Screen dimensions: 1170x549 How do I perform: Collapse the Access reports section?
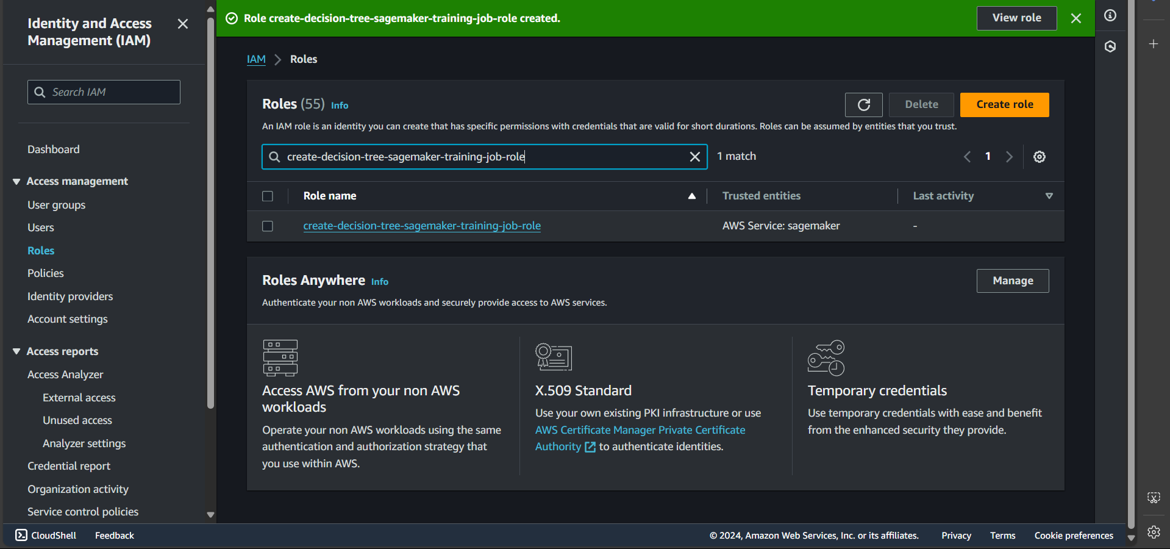tap(16, 351)
